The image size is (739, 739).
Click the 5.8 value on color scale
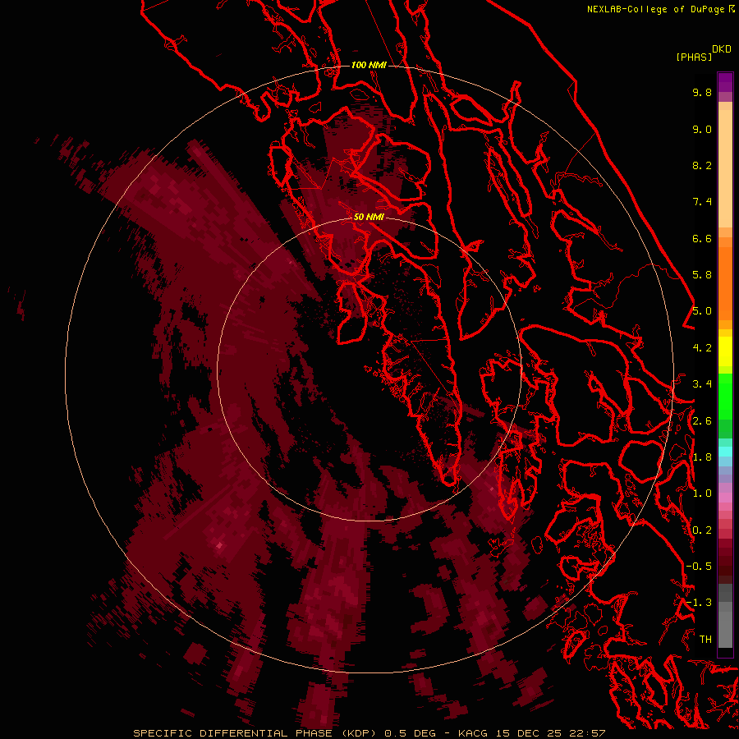[702, 275]
